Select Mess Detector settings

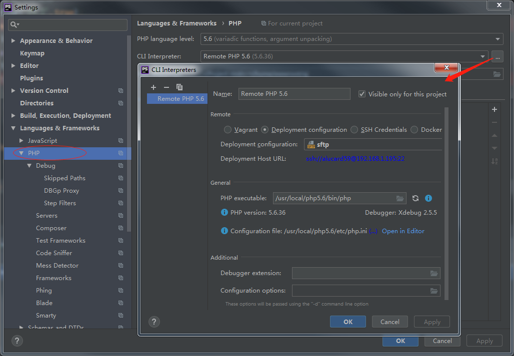57,265
